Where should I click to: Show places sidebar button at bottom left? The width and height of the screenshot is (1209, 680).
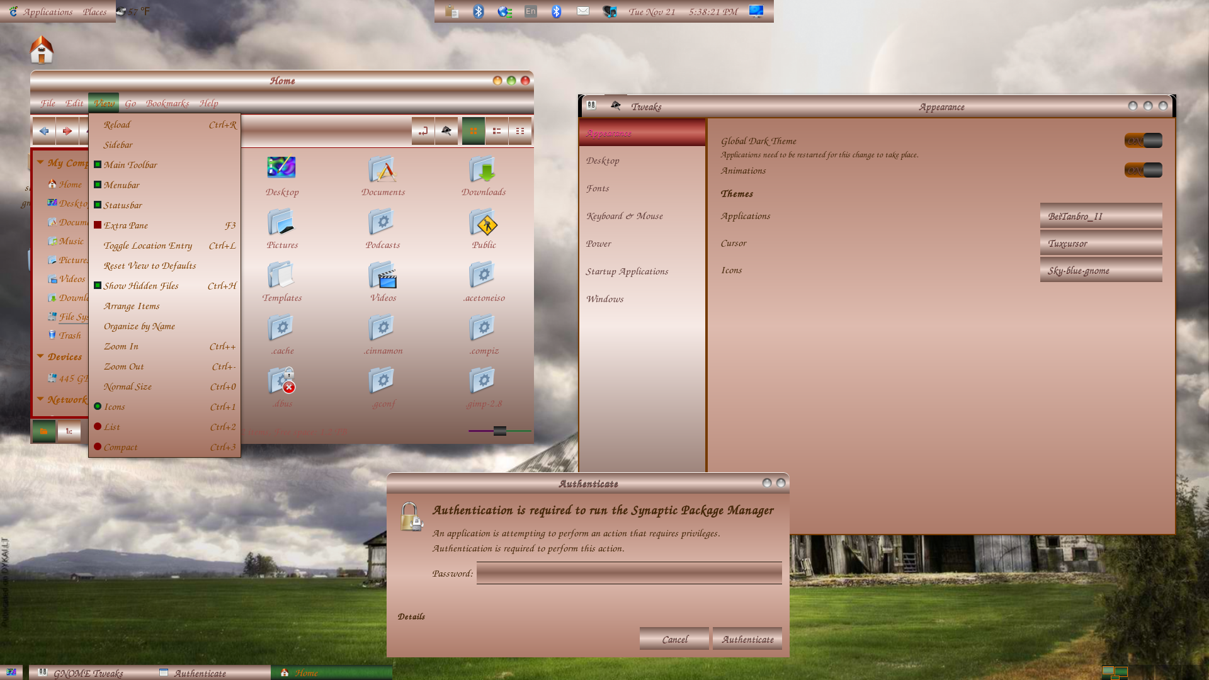click(x=44, y=431)
